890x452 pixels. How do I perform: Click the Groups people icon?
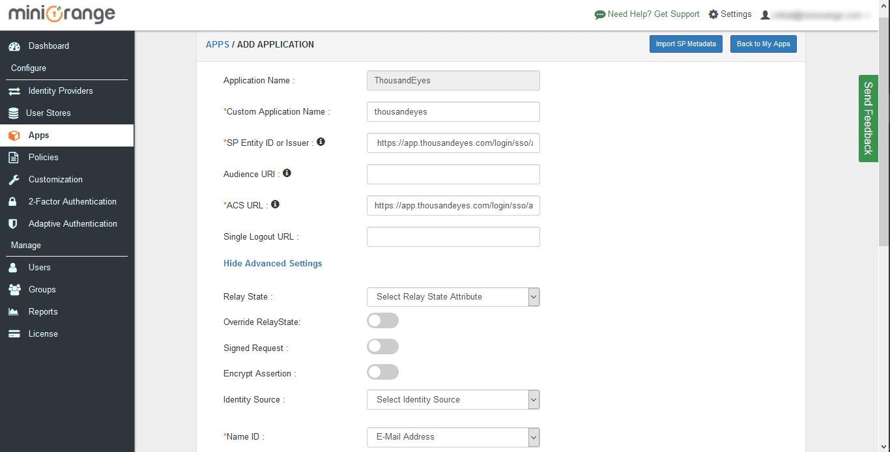point(14,290)
